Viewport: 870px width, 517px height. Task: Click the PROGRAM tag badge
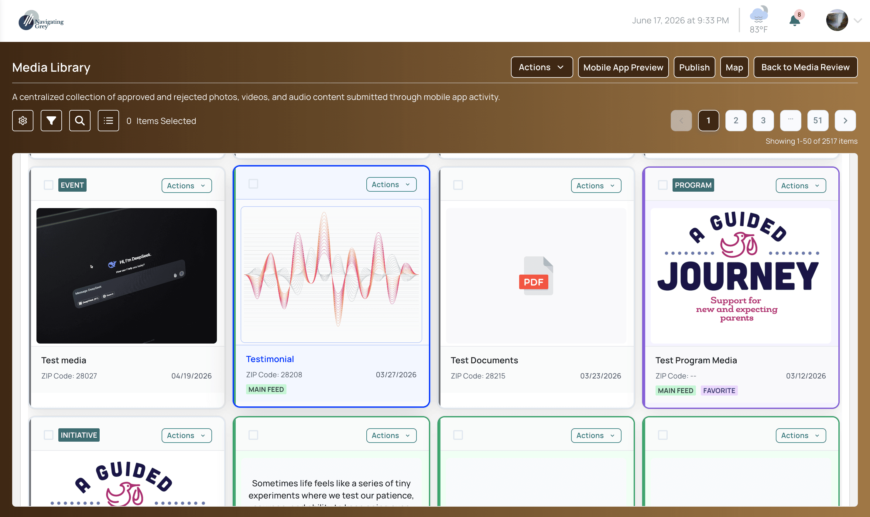693,185
